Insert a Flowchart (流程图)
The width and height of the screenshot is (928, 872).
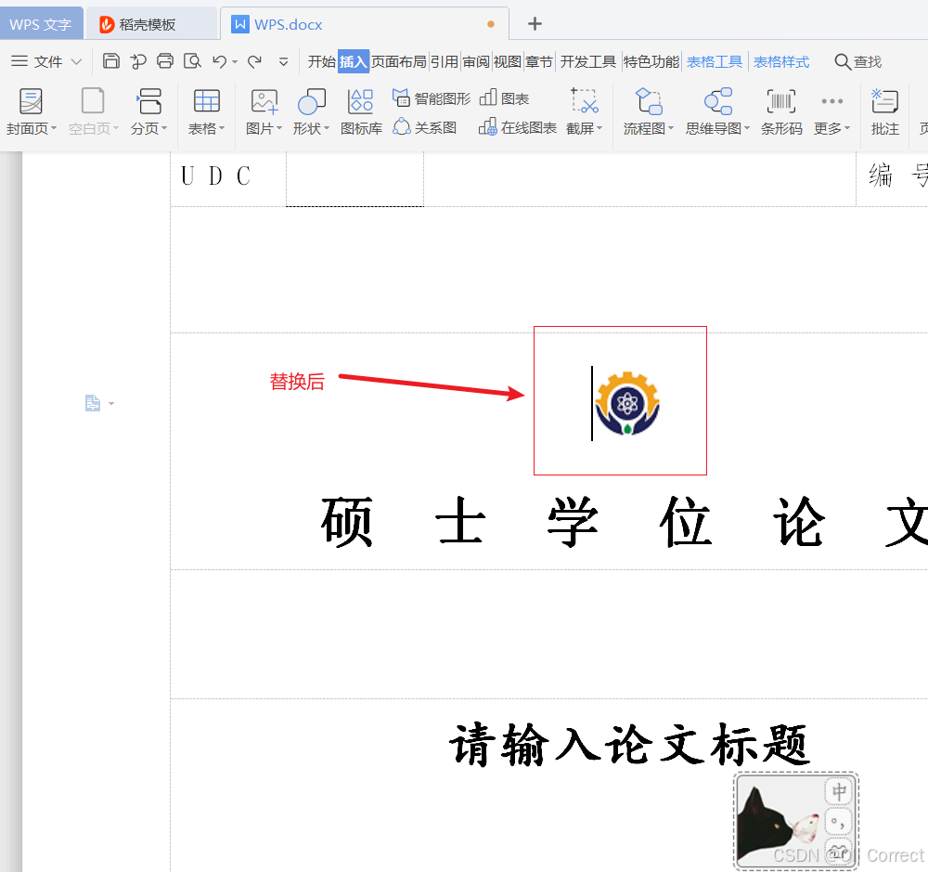click(x=649, y=111)
